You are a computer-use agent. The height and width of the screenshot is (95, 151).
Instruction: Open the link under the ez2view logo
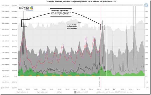click(29, 10)
